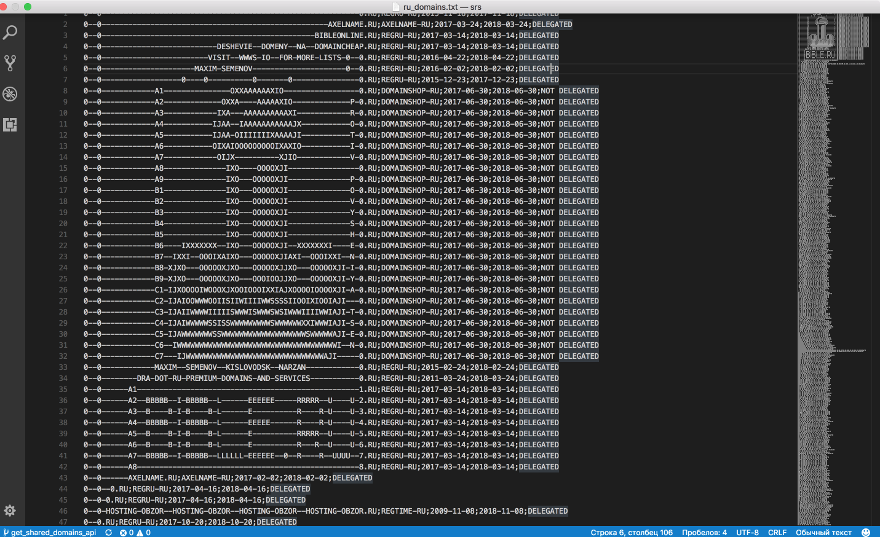The width and height of the screenshot is (880, 537).
Task: Click the get_shared_domains_api branch indicator
Action: (x=50, y=532)
